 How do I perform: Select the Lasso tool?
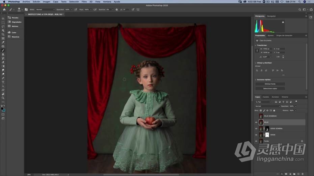[x=3, y=26]
